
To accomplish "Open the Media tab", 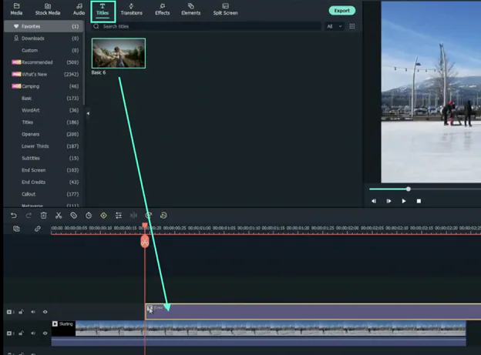I will point(16,9).
